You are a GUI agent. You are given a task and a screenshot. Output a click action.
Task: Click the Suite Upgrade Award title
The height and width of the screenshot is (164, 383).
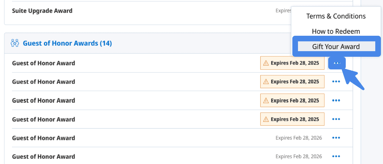[42, 11]
